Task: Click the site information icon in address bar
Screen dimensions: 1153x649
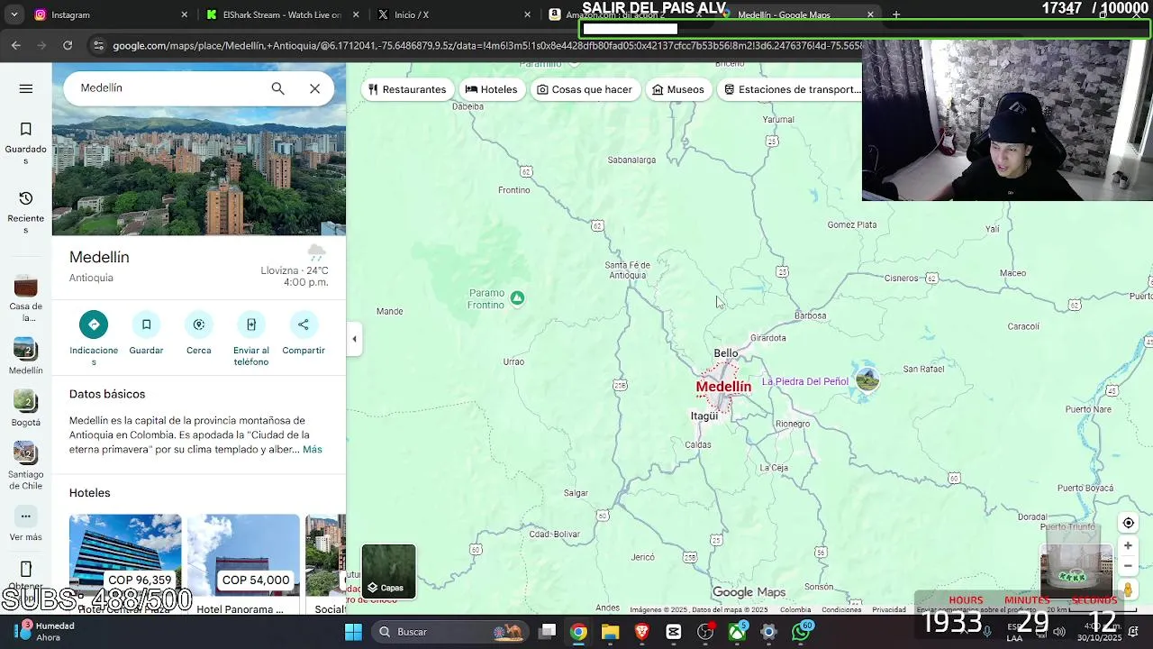Action: [x=98, y=45]
